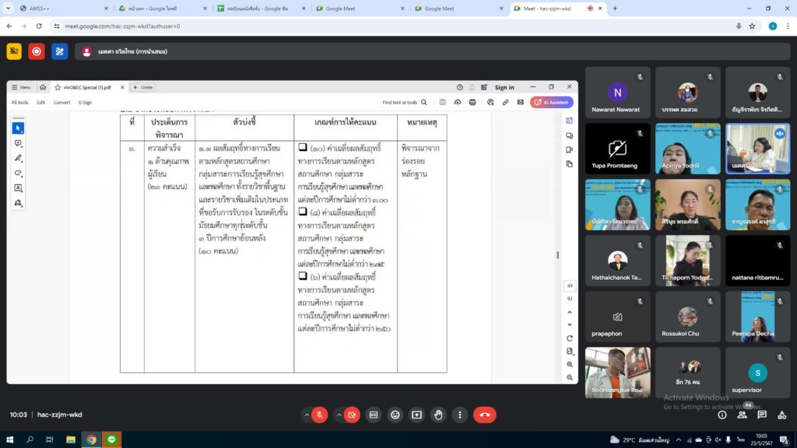Show the participants people panel
The image size is (797, 448).
click(742, 415)
